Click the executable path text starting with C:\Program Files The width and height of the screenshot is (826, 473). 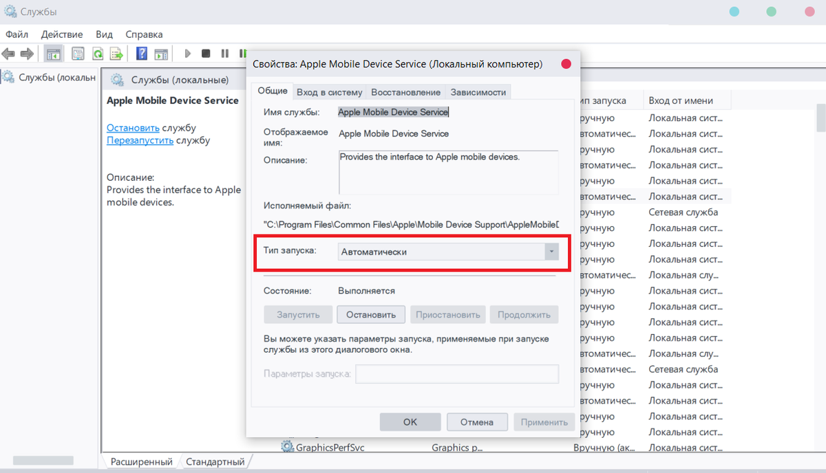click(x=412, y=224)
